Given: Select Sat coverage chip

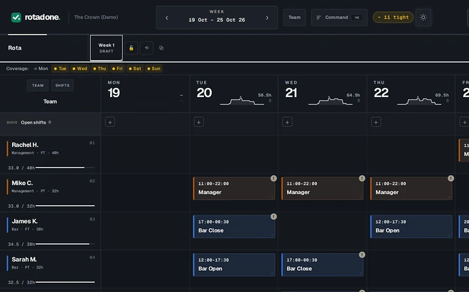Looking at the screenshot, I should pos(134,69).
